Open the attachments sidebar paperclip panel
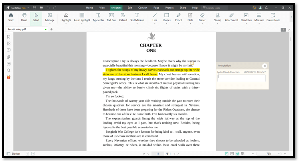299x161 pixels. click(x=8, y=57)
